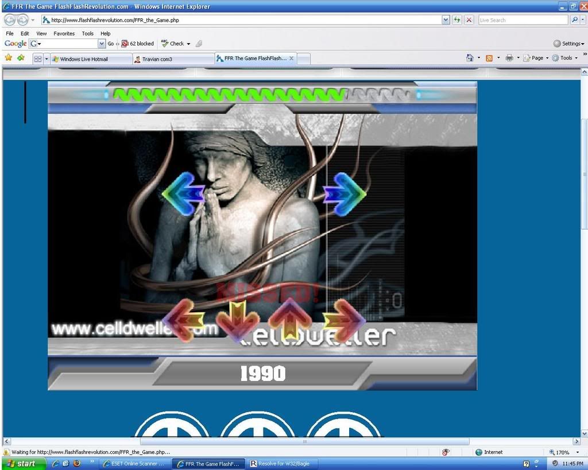Click the Home page icon
Screen dimensions: 588x470
click(x=470, y=58)
